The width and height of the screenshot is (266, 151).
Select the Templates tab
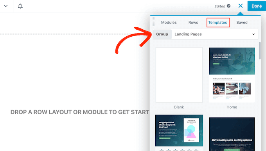click(x=218, y=23)
